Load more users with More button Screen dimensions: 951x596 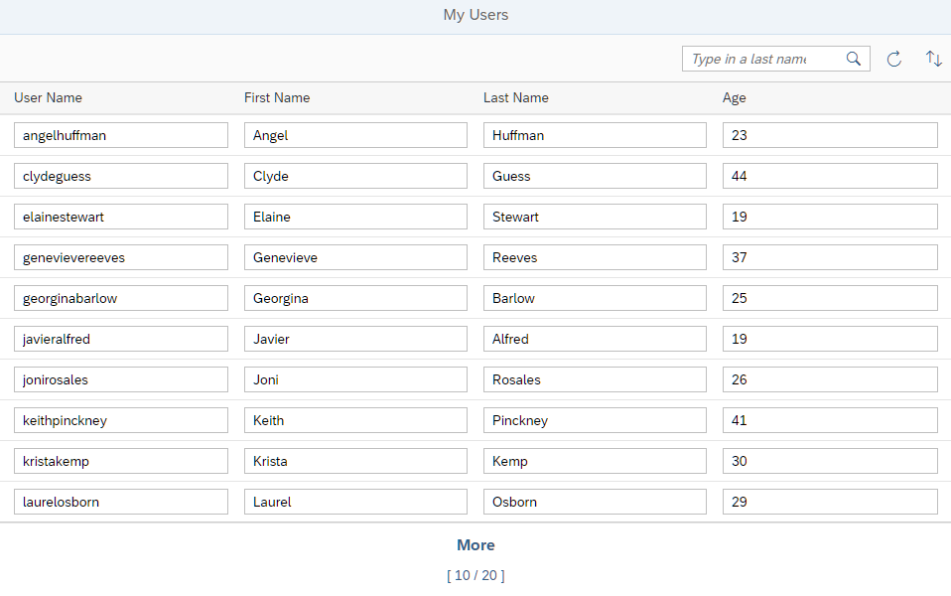475,545
